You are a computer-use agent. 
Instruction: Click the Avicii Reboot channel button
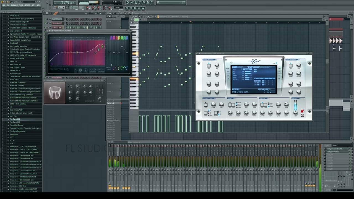(x=57, y=19)
